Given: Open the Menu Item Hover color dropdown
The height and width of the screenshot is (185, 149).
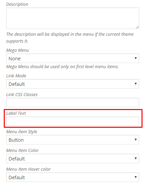Looking at the screenshot, I should coord(73,177).
